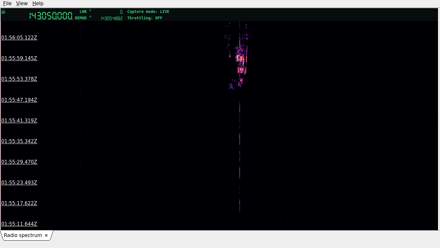Open the View menu
The image size is (440, 248).
[x=22, y=3]
